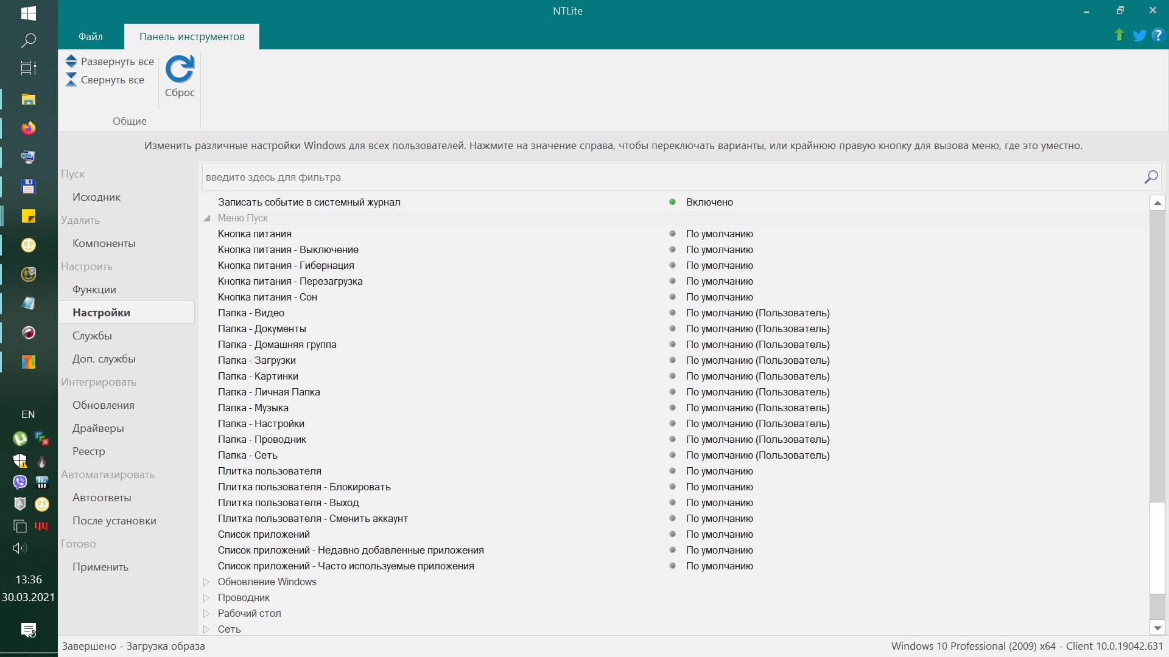Click the scrollbar down arrow of settings list
Image resolution: width=1169 pixels, height=657 pixels.
(1157, 628)
